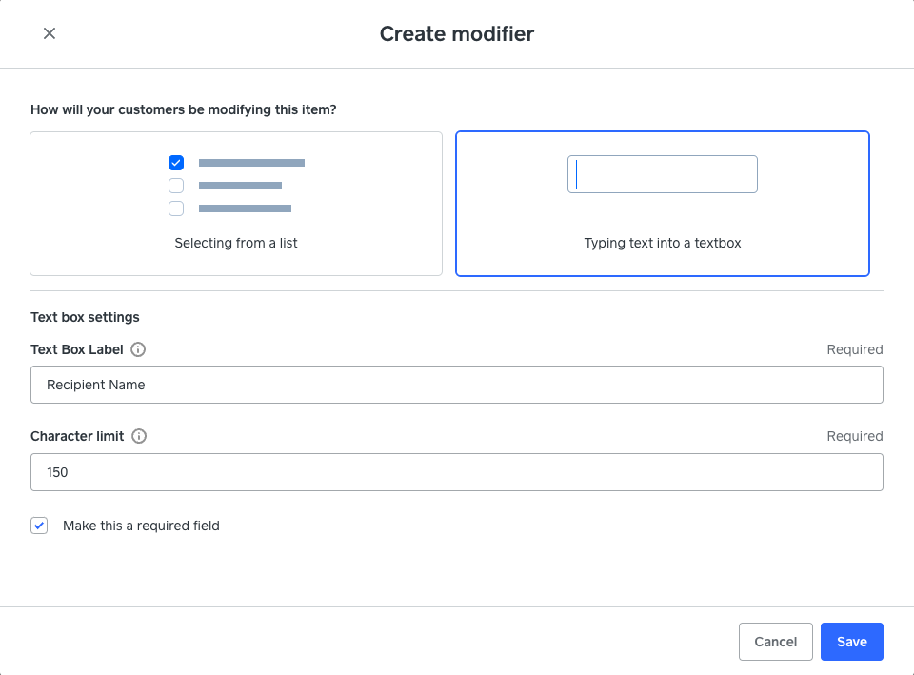Image resolution: width=914 pixels, height=675 pixels.
Task: Click the 'Create modifier' dialog title
Action: click(x=457, y=33)
